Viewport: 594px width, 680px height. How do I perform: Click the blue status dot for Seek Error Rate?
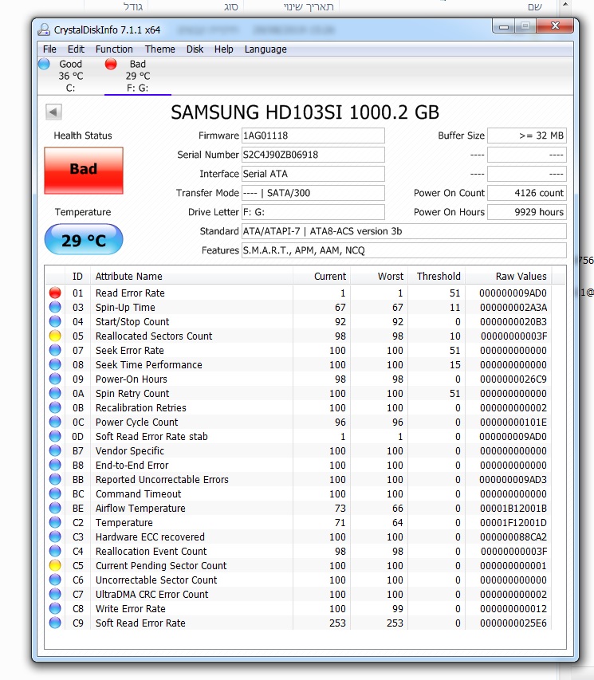55,350
